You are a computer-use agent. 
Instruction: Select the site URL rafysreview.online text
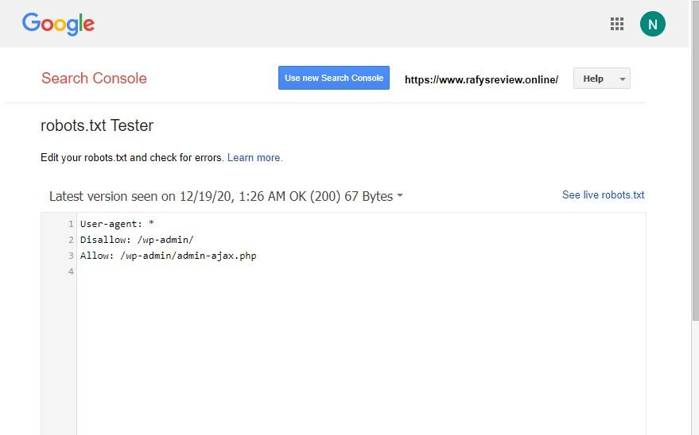(481, 79)
